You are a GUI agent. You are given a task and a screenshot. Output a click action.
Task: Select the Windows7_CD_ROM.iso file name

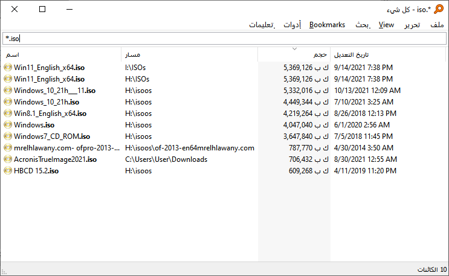pyautogui.click(x=52, y=136)
